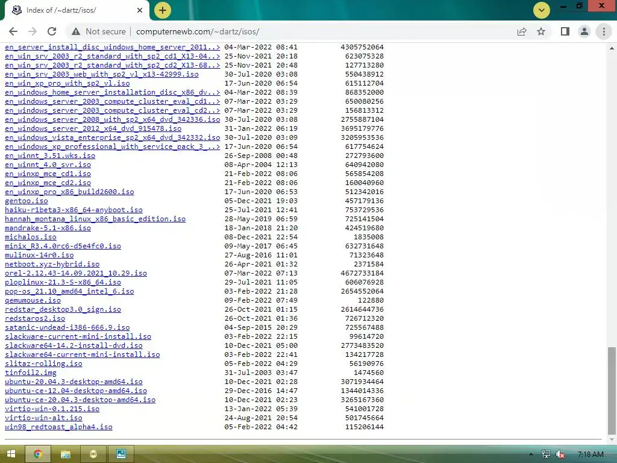Open File Explorer in the taskbar
This screenshot has width=617, height=463.
point(65,454)
